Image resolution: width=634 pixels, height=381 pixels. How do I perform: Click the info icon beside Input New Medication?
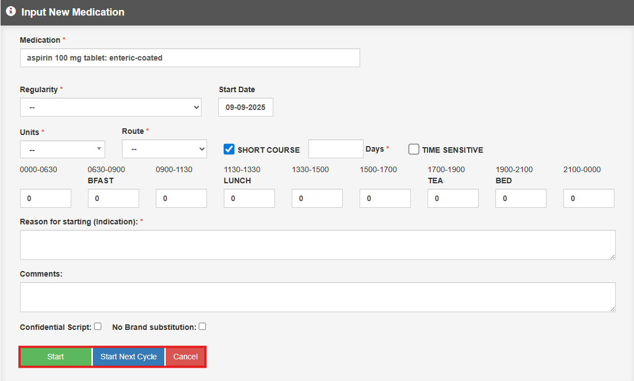coord(11,12)
